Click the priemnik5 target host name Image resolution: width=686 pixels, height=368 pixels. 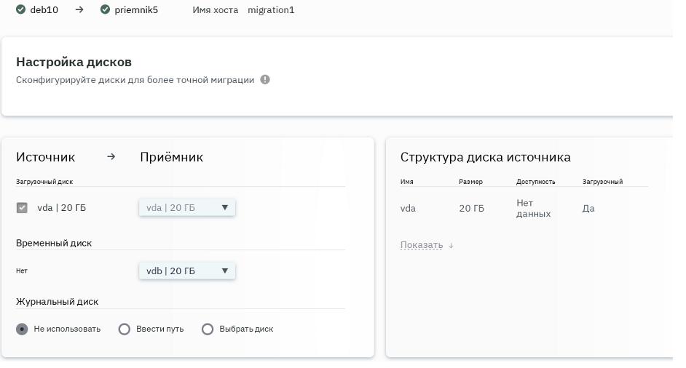coord(135,10)
